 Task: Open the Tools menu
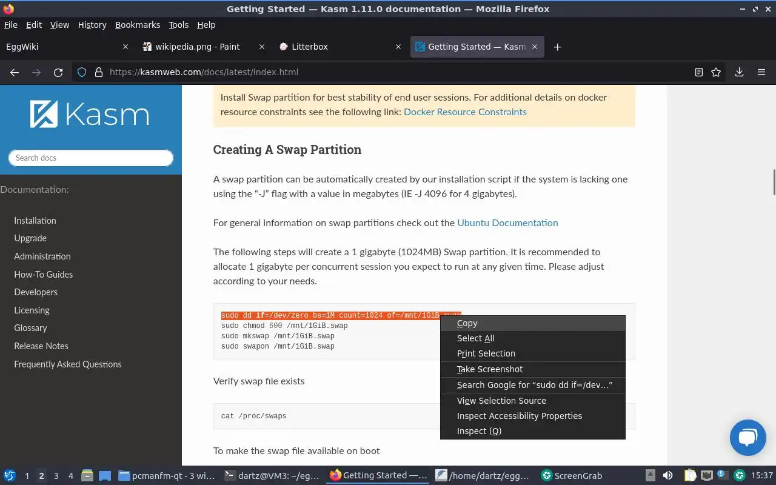tap(179, 25)
